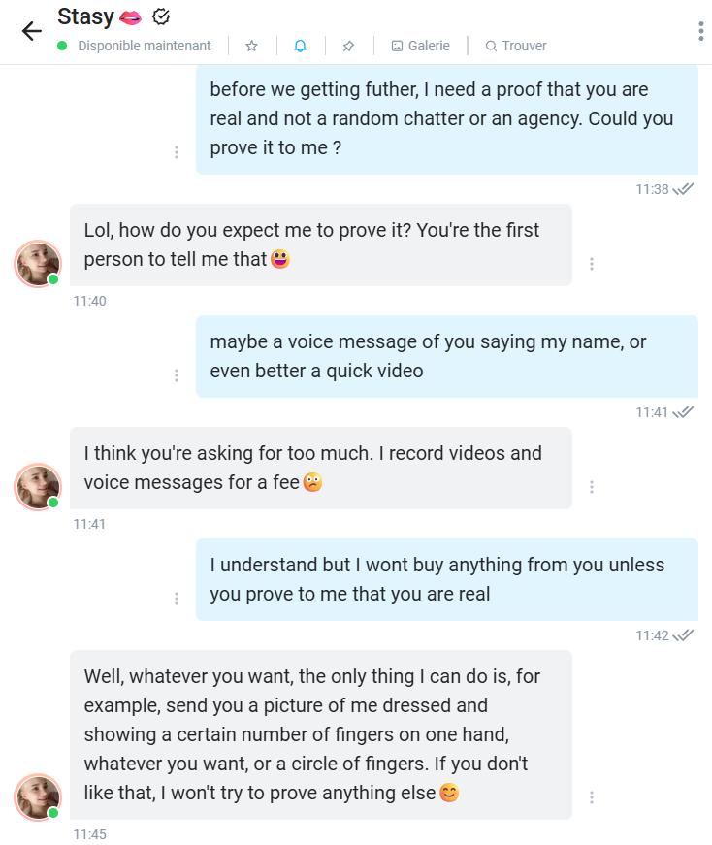Click Stasy's avatar next to 11:40 message
712x845 pixels.
[38, 264]
